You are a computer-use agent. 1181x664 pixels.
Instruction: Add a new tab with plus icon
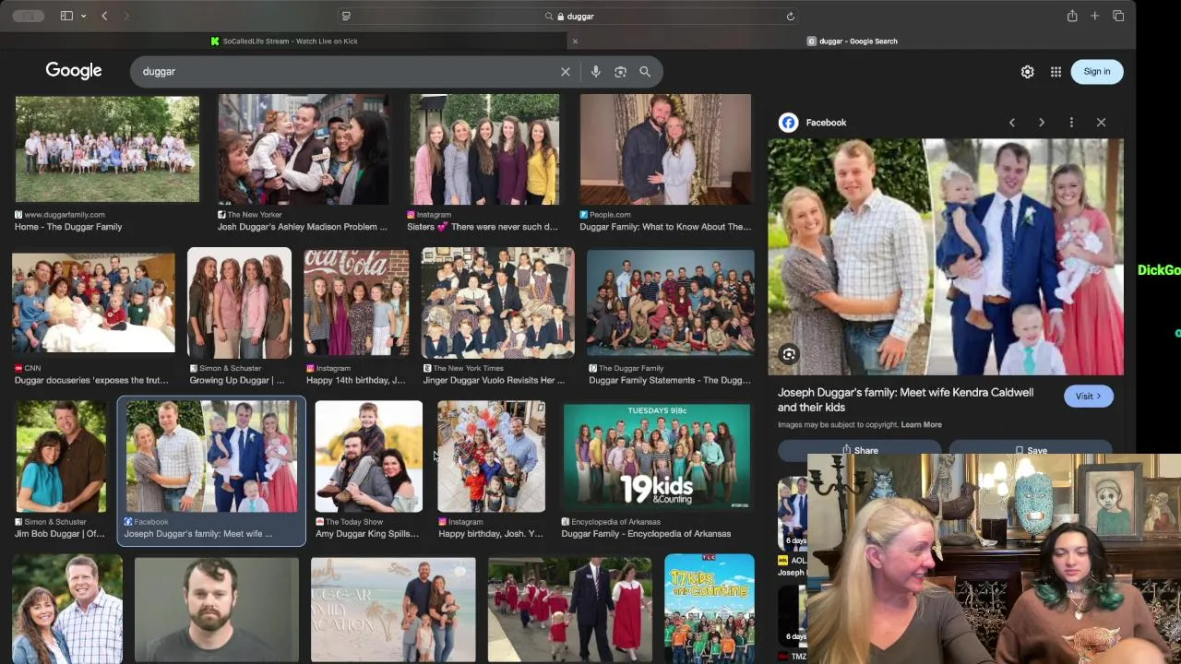[1094, 16]
